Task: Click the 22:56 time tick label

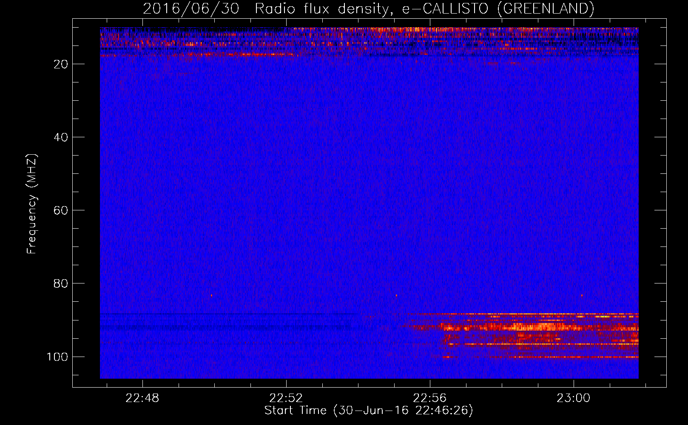Action: coord(430,398)
